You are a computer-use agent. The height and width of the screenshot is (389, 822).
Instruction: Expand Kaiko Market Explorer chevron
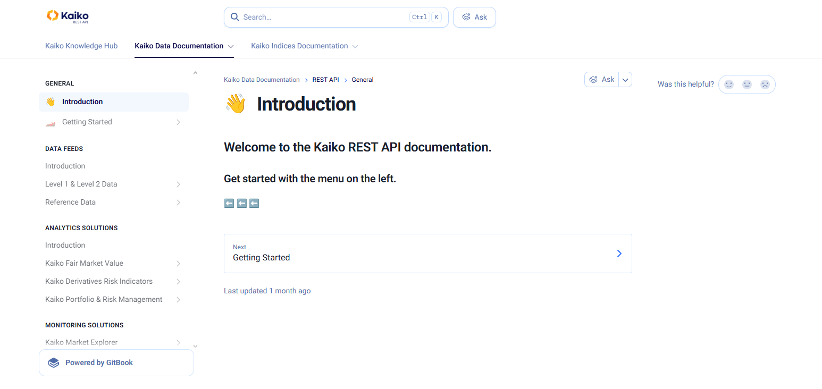[x=179, y=343]
